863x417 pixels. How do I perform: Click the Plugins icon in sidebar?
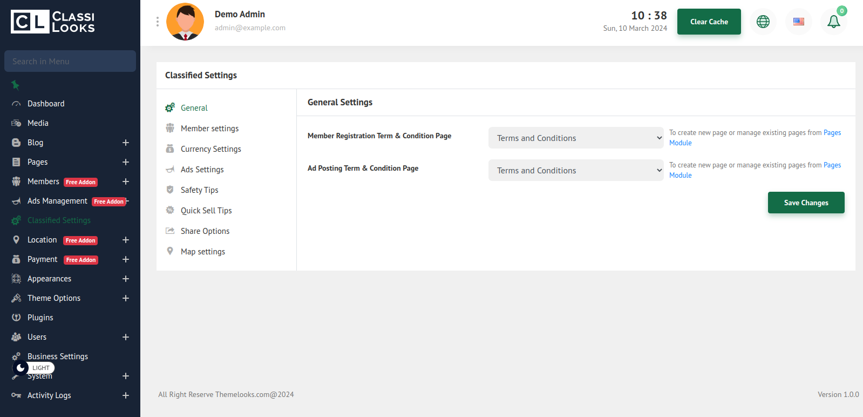16,318
